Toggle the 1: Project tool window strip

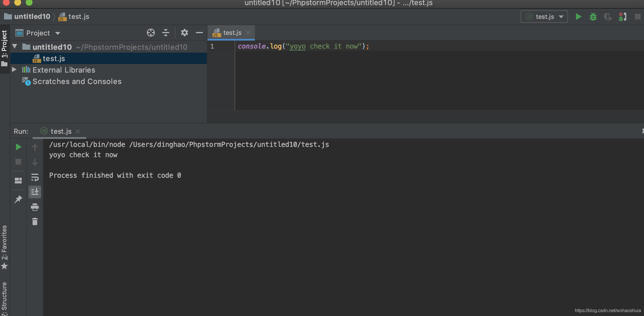(5, 49)
